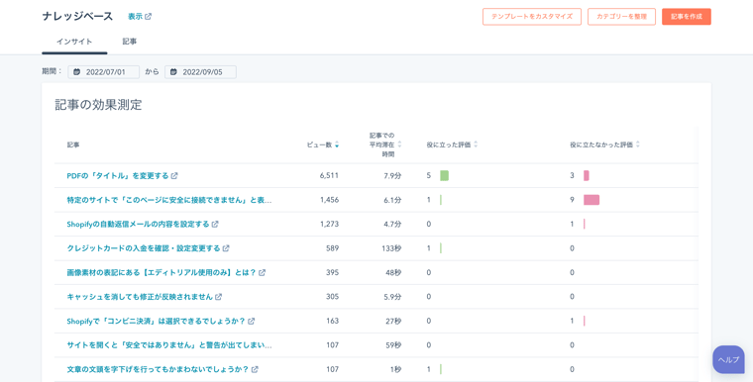
Task: Open article 特定のサイトで「このページに安全に接続できません」
Action: (169, 200)
